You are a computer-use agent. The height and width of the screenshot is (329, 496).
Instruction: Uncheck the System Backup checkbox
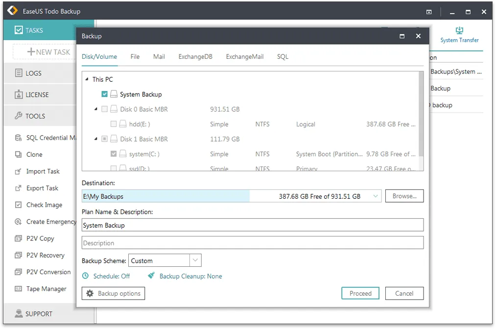104,94
